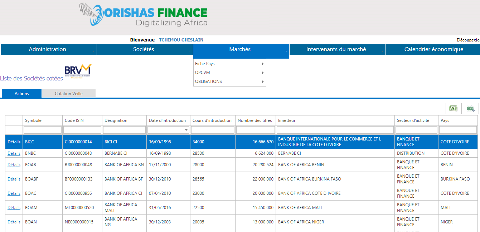
Task: Open Détails for the BOABF row
Action: coord(14,179)
